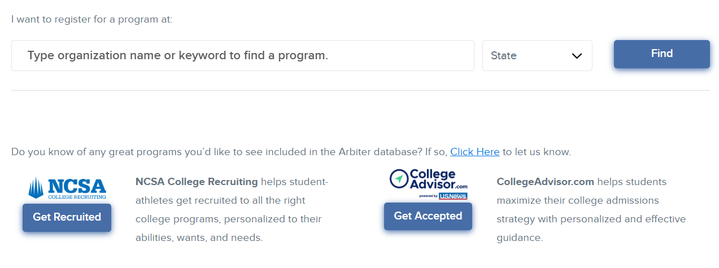The width and height of the screenshot is (719, 268).
Task: Click the chevron arrow in State selector
Action: [x=577, y=56]
